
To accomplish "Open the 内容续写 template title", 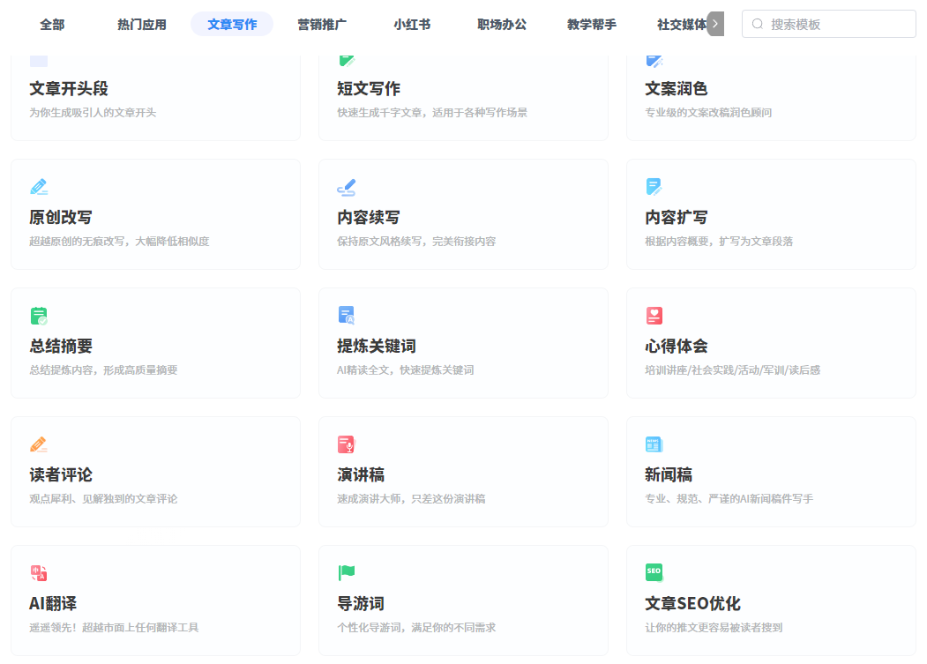I will tap(369, 218).
